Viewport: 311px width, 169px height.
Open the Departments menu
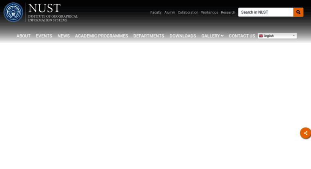148,36
